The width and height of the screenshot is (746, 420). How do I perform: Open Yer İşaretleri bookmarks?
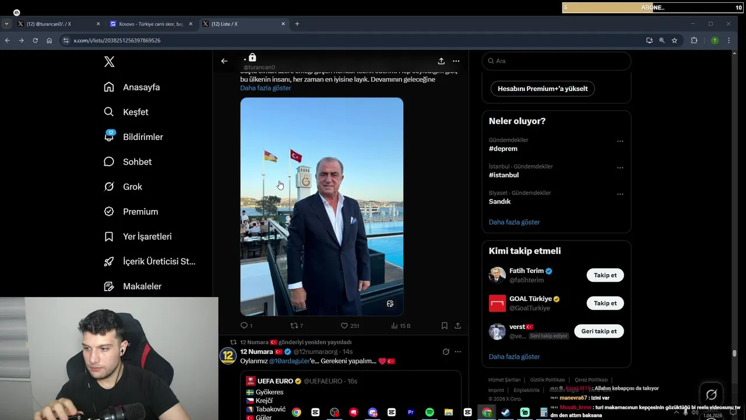click(138, 236)
